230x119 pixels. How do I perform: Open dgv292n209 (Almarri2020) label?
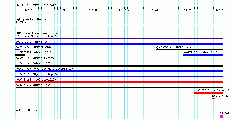(x=174, y=47)
